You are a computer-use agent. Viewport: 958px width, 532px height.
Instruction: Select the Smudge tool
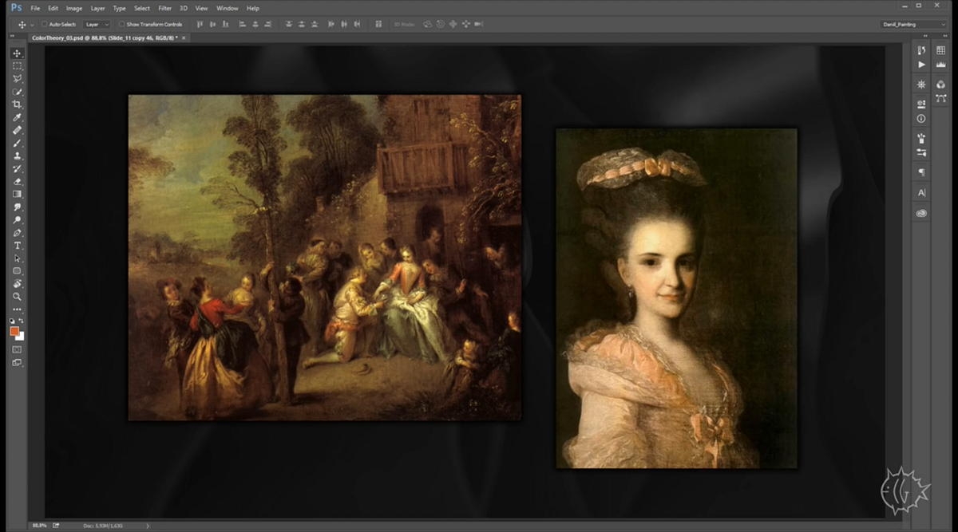(x=17, y=207)
